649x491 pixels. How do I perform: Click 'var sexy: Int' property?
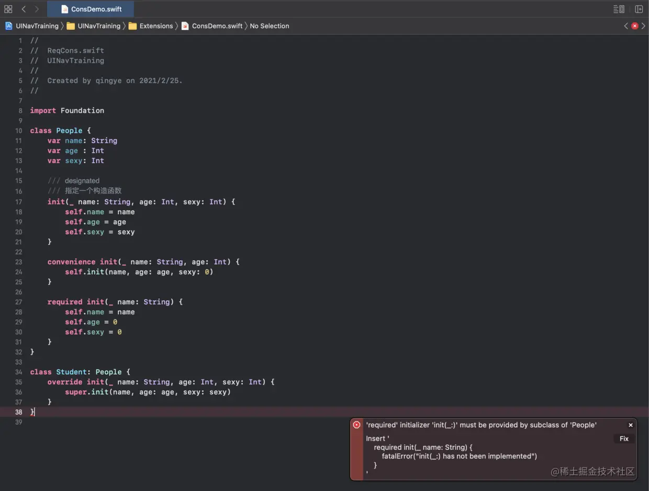(76, 161)
